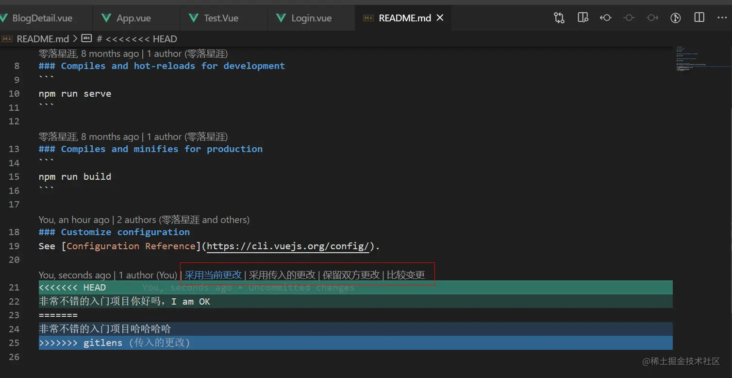732x378 pixels.
Task: Click blame code lens above hot-reloads heading
Action: [133, 53]
